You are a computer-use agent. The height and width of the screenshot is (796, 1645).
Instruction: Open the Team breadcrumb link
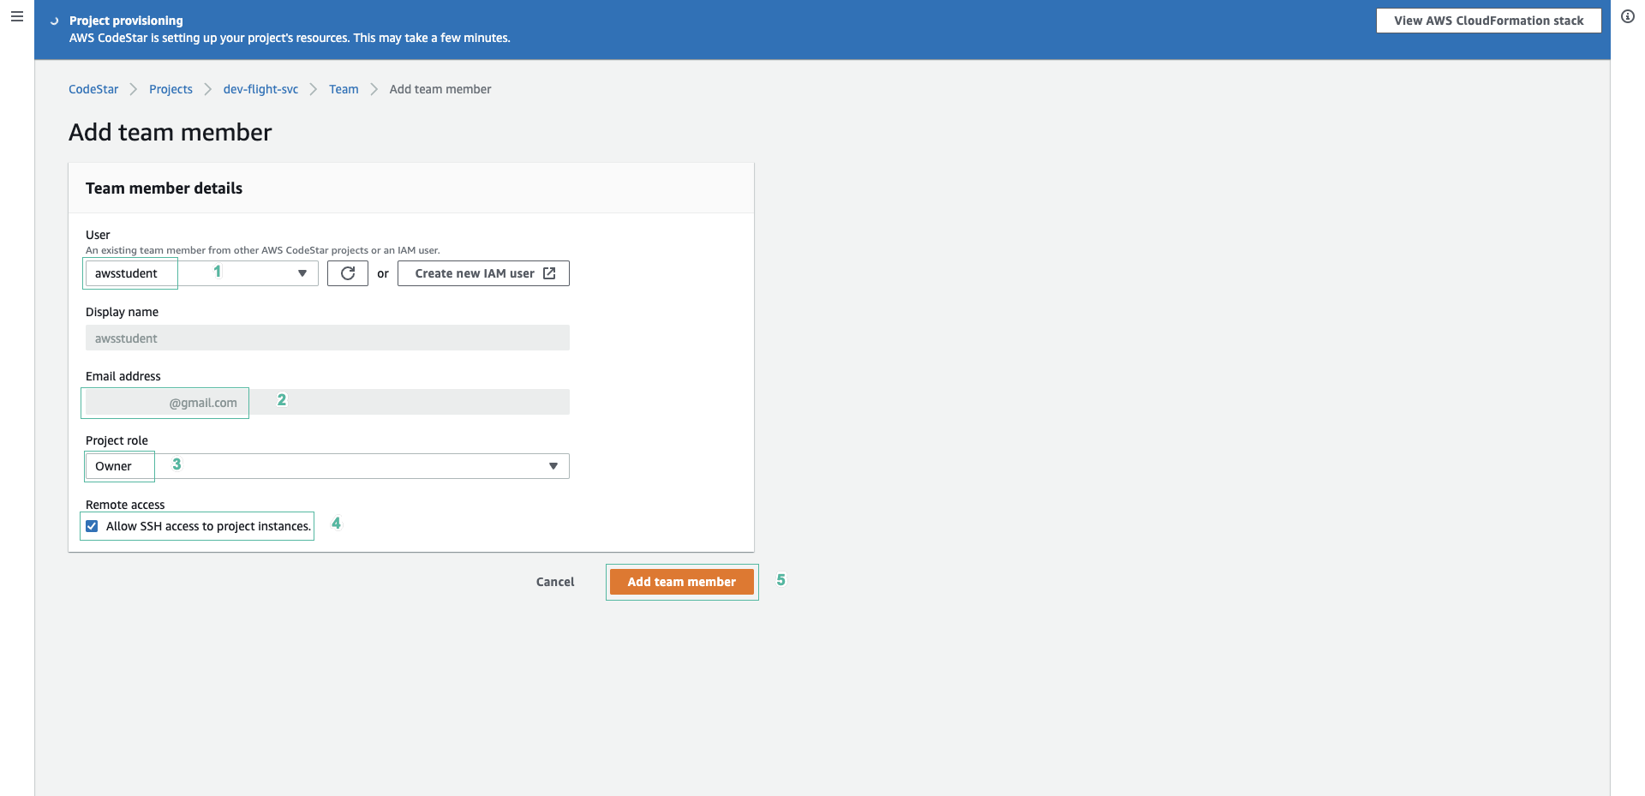[x=344, y=89]
